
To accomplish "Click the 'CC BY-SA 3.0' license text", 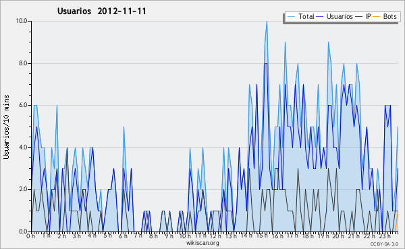I will pyautogui.click(x=384, y=244).
